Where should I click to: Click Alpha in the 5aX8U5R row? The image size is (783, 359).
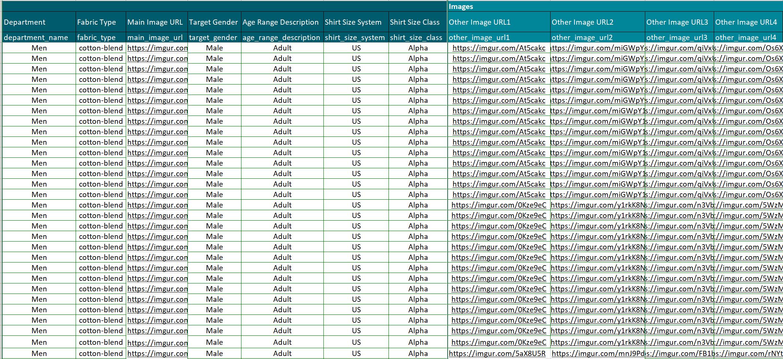pyautogui.click(x=418, y=353)
